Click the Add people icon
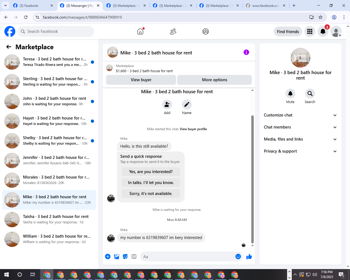This screenshot has height=280, width=350. point(167,104)
